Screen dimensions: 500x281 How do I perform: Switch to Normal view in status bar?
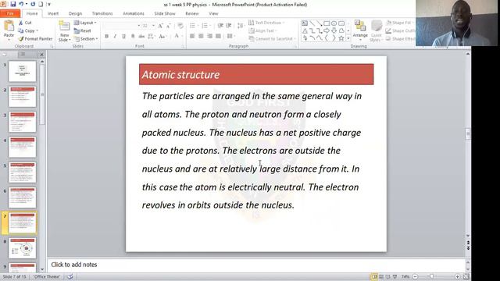(374, 276)
